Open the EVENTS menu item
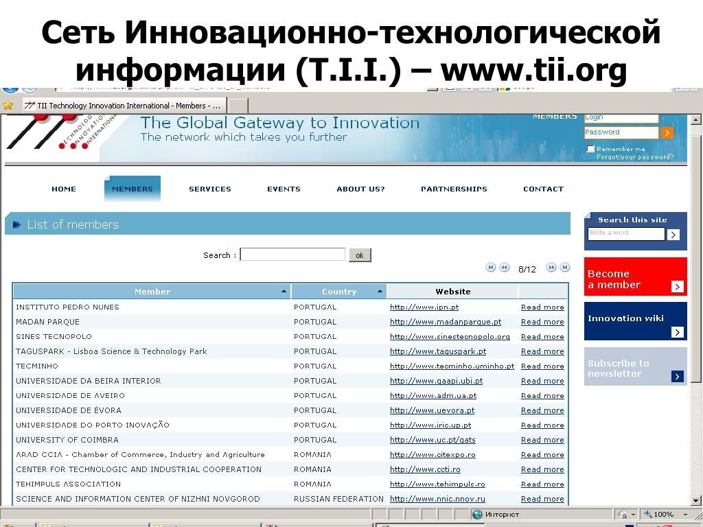703x527 pixels. coord(284,189)
